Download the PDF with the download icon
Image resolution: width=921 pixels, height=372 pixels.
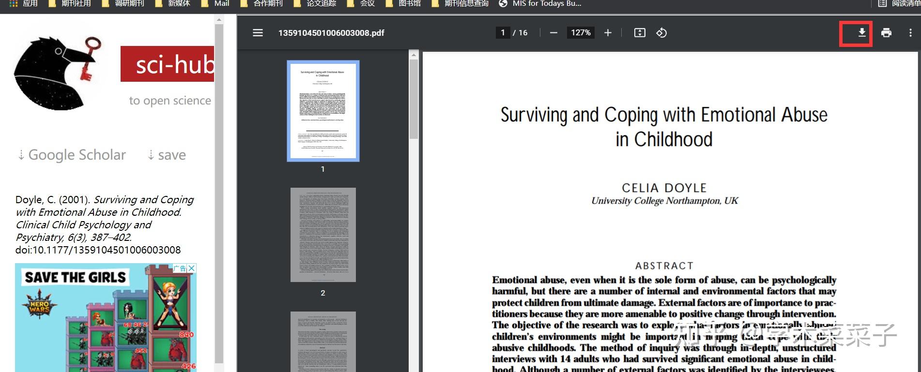pos(862,33)
